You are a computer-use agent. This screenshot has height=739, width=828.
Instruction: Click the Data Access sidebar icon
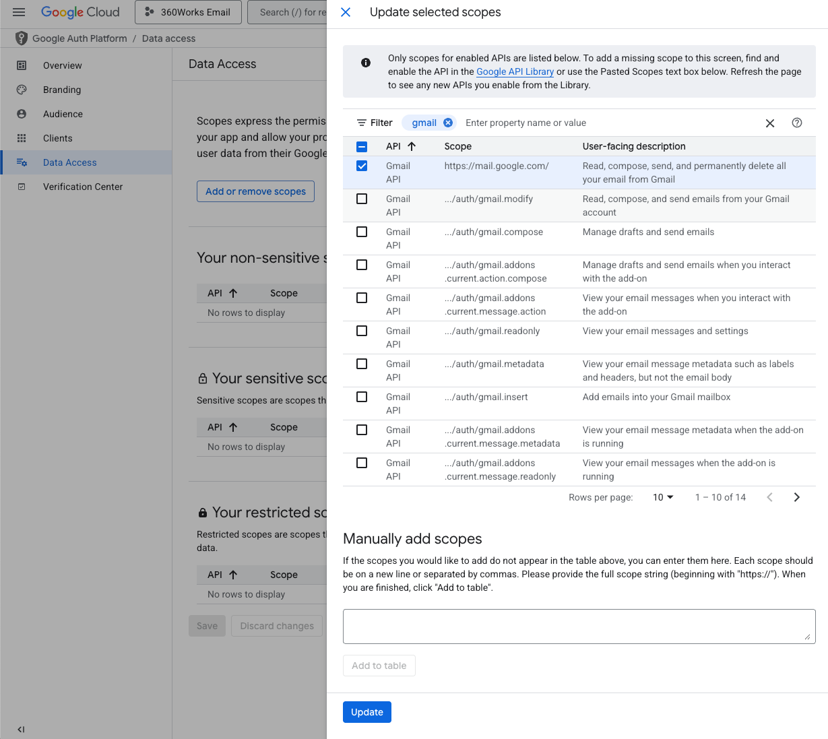click(22, 162)
